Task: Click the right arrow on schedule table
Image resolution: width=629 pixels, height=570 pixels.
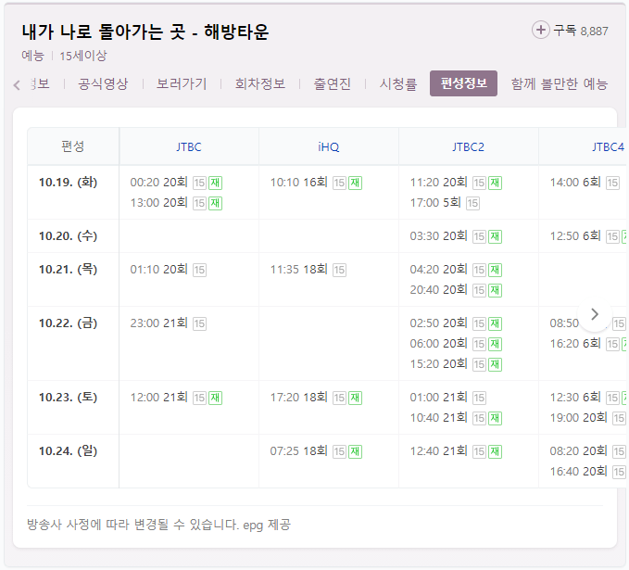Action: (595, 314)
